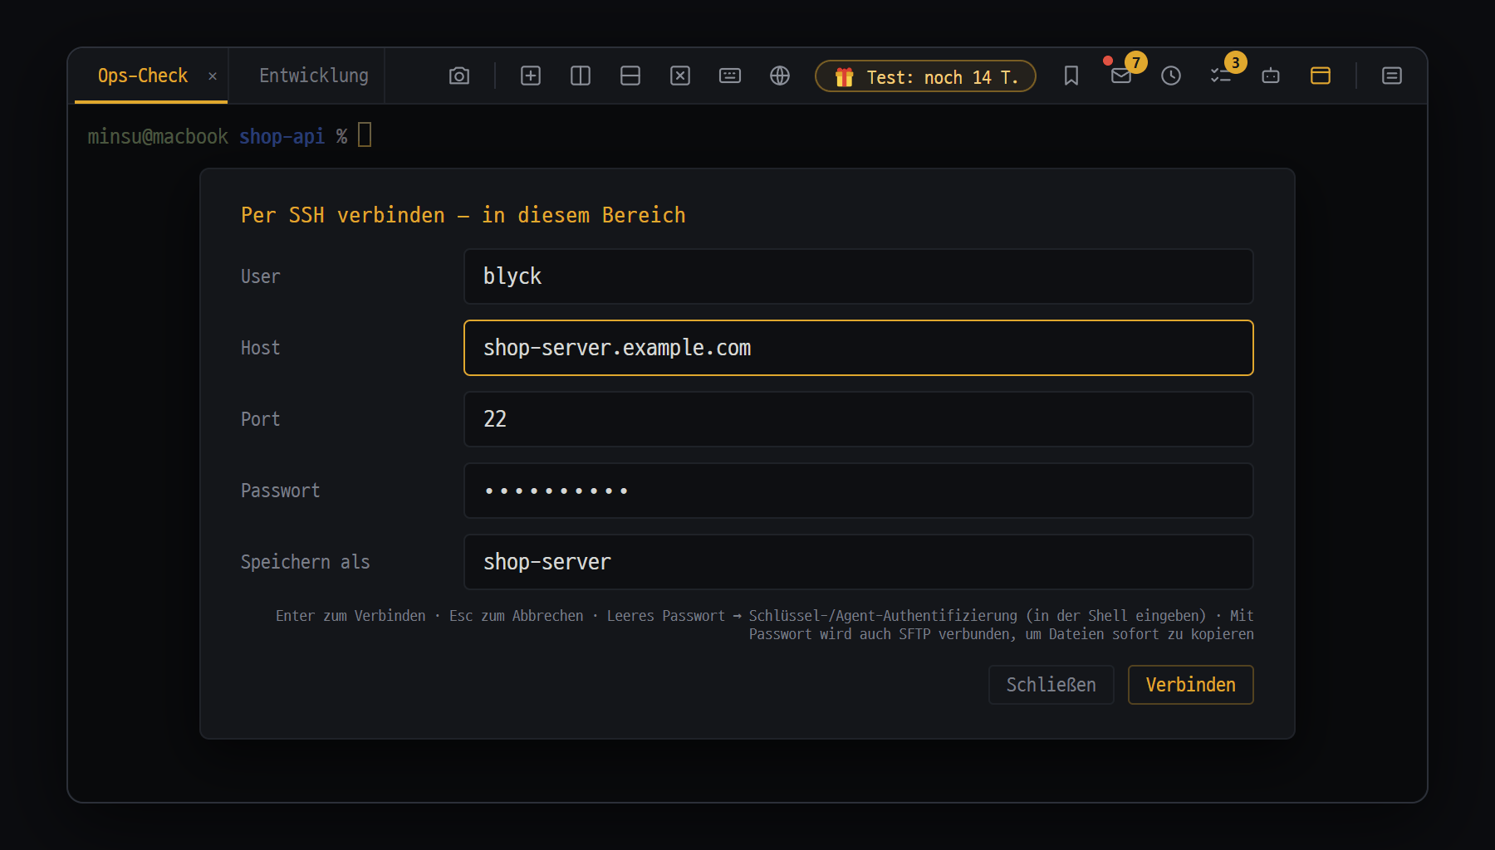Screen dimensions: 1495x850
Task: Click the 'Enter zum Verbinden' hint text
Action: (350, 616)
